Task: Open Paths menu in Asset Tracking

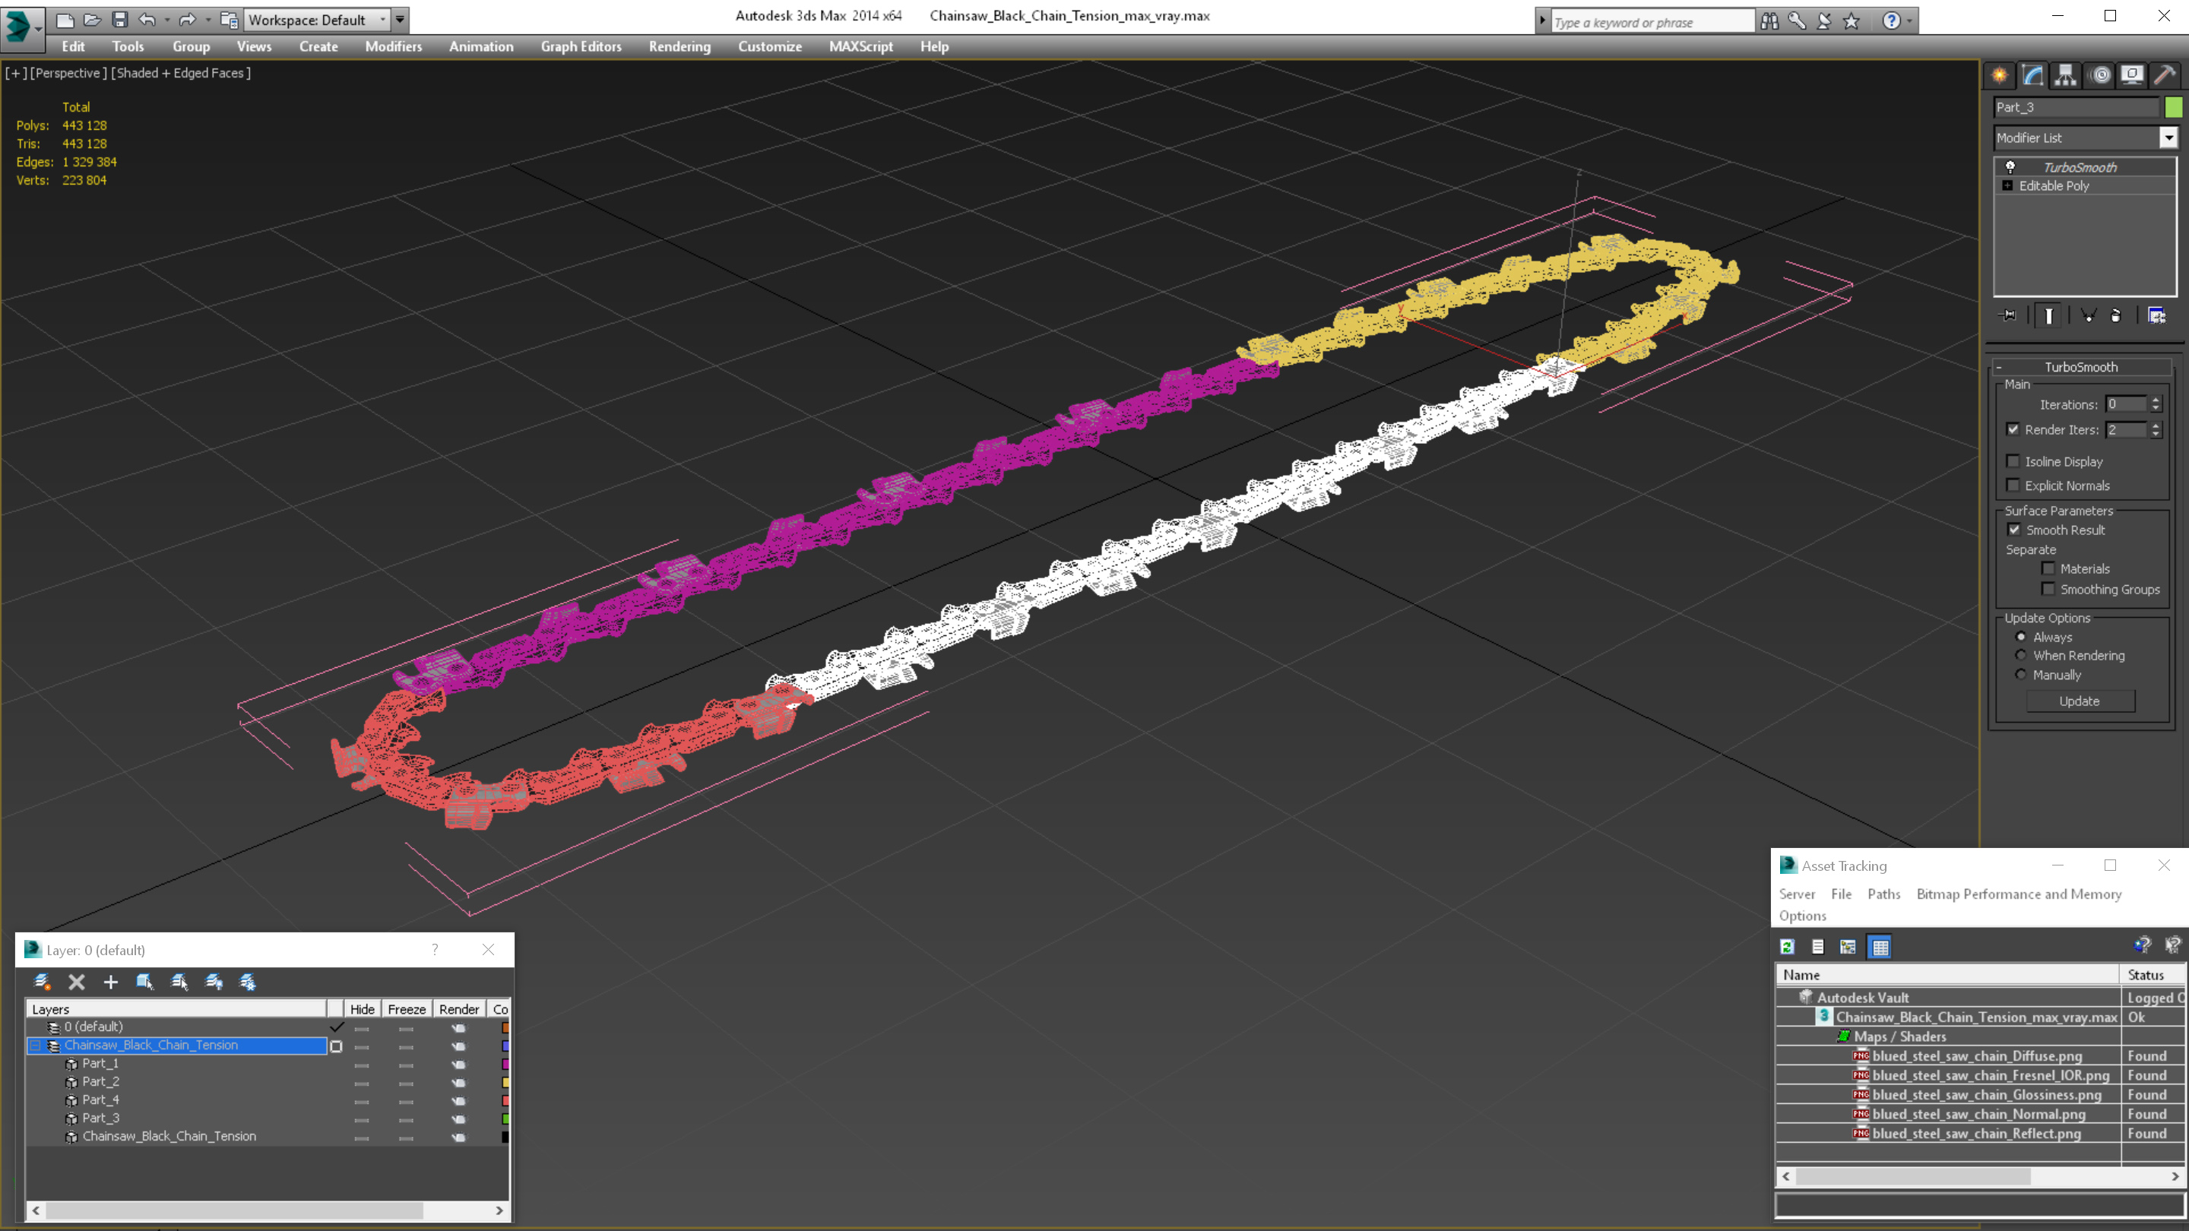Action: pos(1883,894)
